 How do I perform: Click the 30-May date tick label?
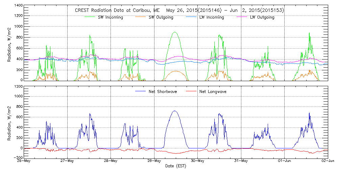(x=198, y=161)
